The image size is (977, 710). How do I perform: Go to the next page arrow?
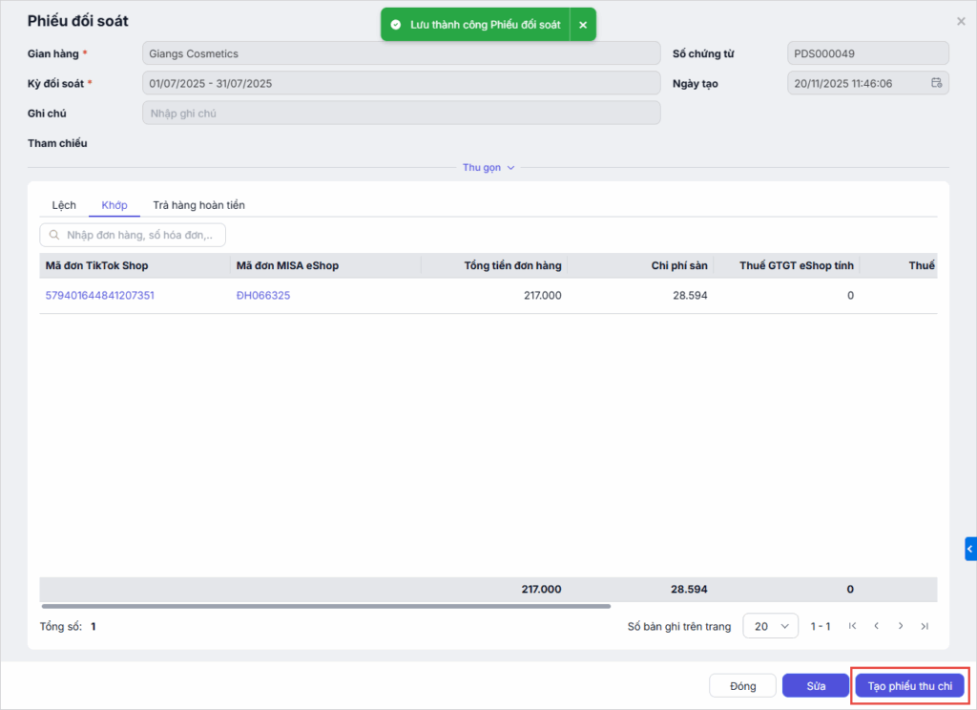[x=901, y=626]
